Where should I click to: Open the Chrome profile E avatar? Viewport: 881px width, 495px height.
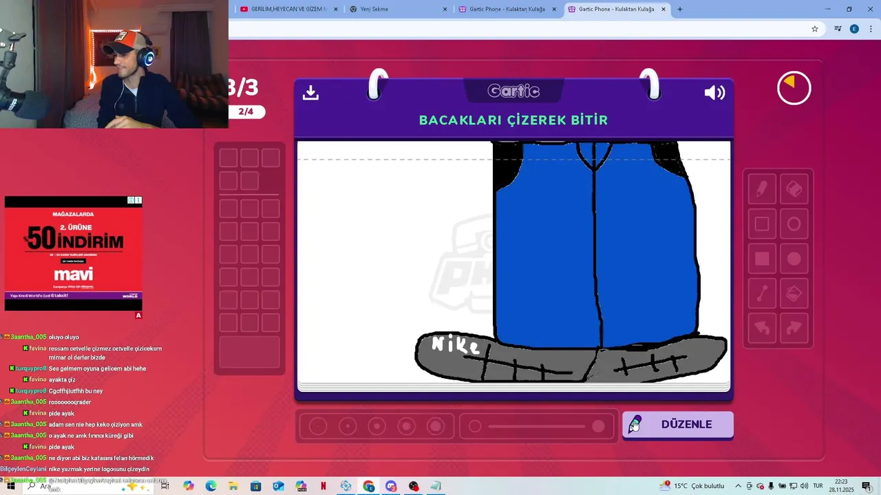click(x=854, y=29)
